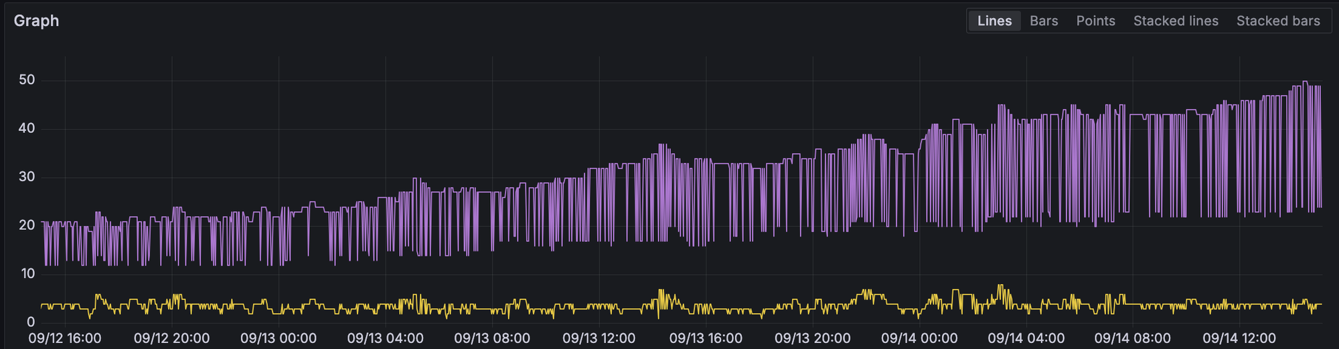The image size is (1339, 349).
Task: Click the 09/14 00:00 time label
Action: pyautogui.click(x=919, y=338)
